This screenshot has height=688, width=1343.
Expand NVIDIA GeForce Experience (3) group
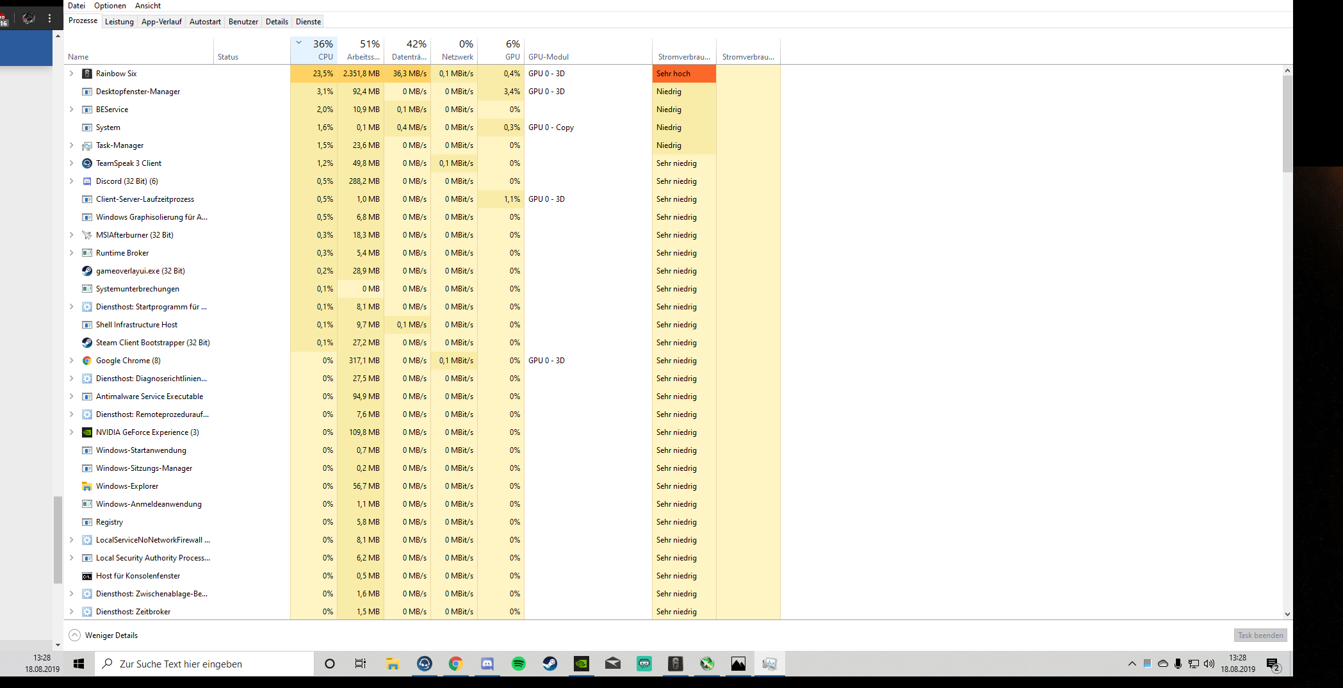pyautogui.click(x=72, y=432)
